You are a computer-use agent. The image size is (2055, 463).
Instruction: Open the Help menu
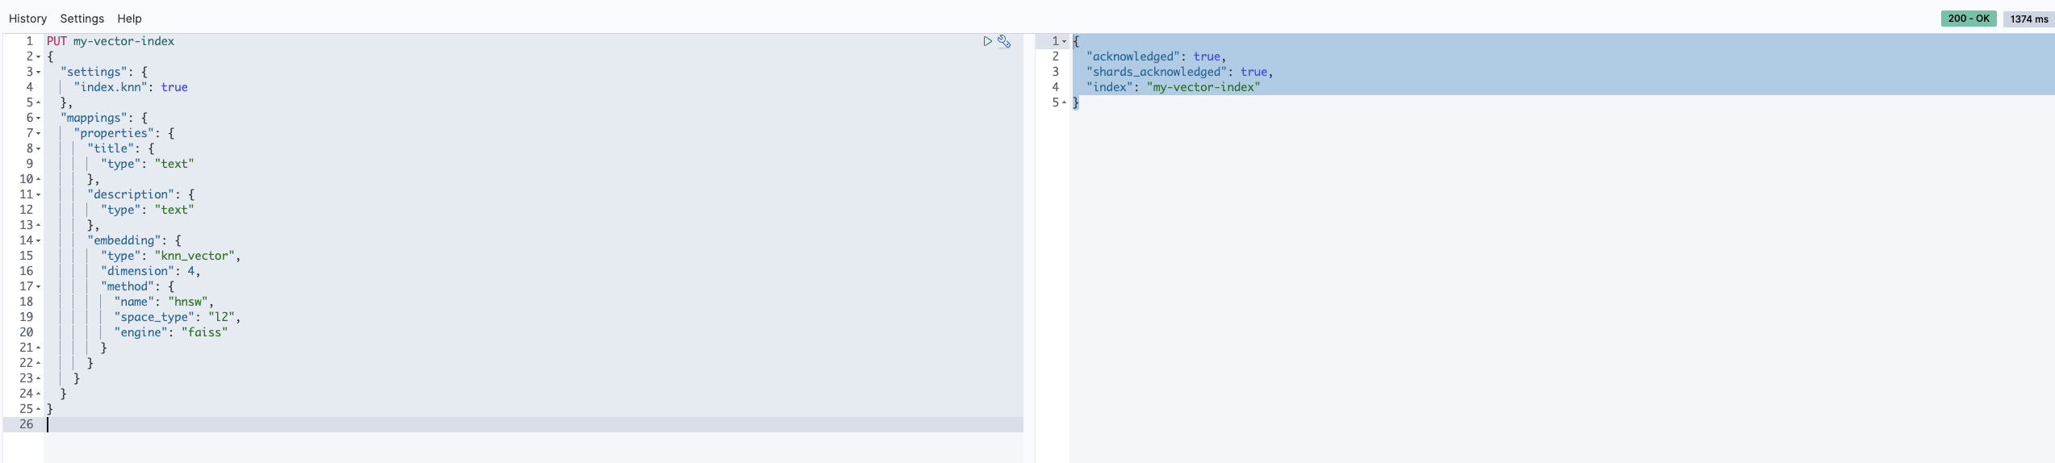point(129,19)
